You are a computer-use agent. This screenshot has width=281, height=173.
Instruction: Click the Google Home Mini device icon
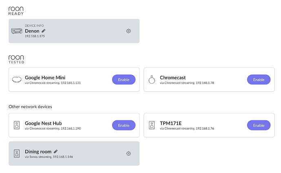pos(17,80)
